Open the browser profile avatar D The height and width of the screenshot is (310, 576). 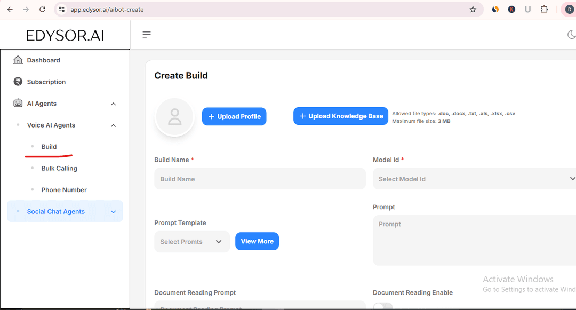pos(569,9)
